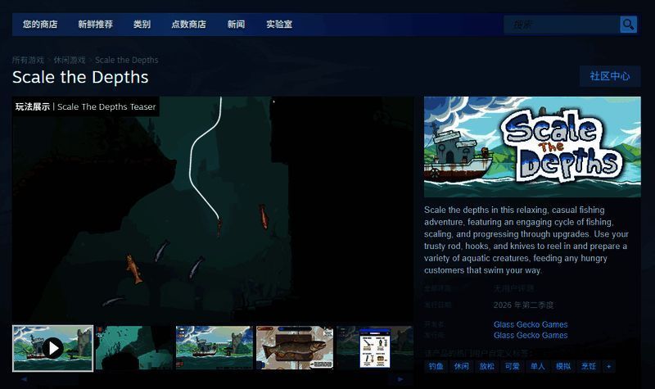Screen dimensions: 655x389
Task: Expand the 新鲜推荐 menu
Action: pyautogui.click(x=95, y=25)
